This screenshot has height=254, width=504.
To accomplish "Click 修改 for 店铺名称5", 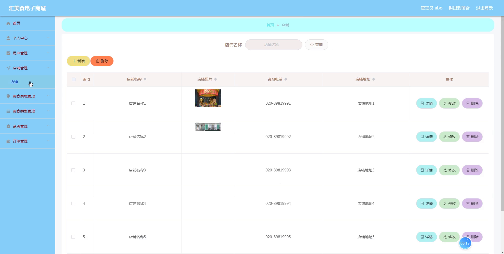I will coord(449,237).
